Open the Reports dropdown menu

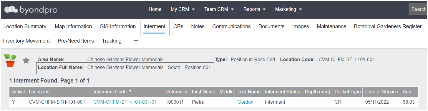point(255,9)
